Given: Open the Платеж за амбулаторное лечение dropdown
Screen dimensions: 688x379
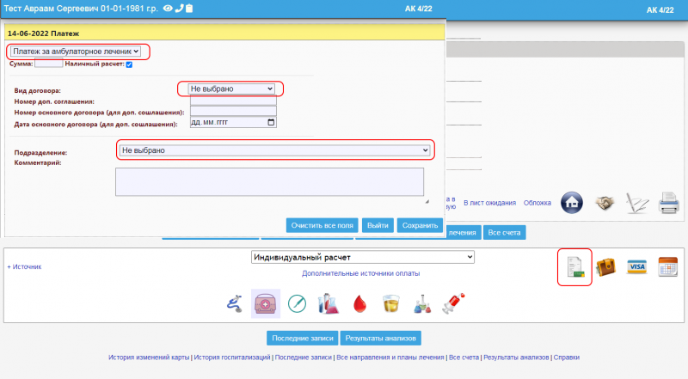Looking at the screenshot, I should click(76, 52).
